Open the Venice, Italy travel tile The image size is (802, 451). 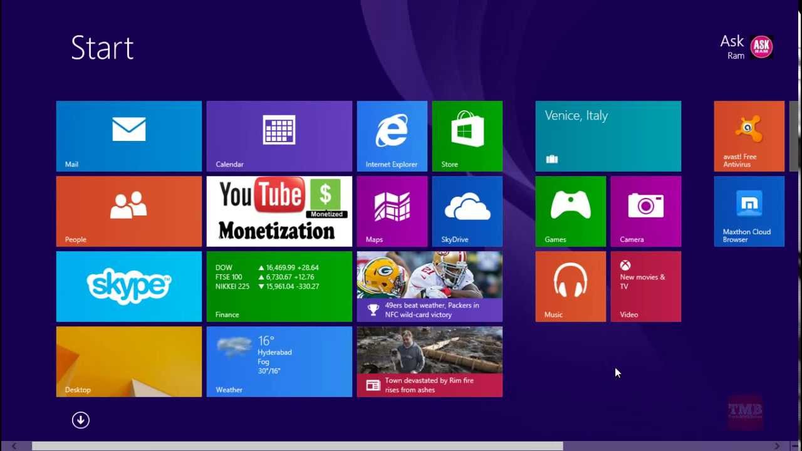tap(608, 136)
